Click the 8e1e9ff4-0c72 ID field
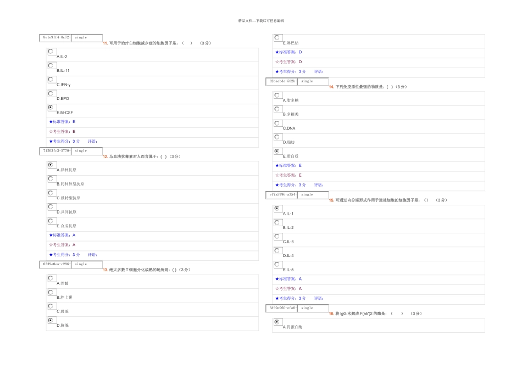The image size is (522, 369). click(x=55, y=37)
